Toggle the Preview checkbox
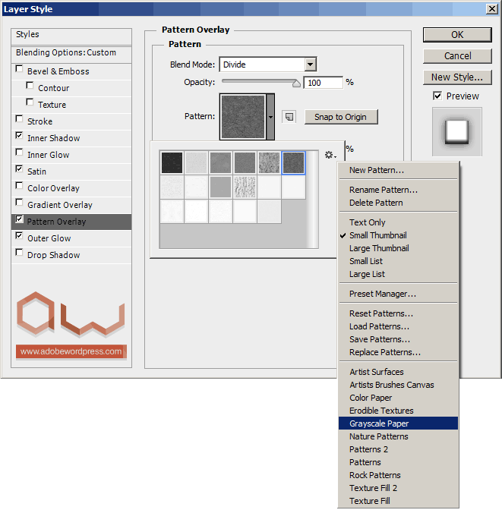Image resolution: width=502 pixels, height=510 pixels. [x=437, y=96]
